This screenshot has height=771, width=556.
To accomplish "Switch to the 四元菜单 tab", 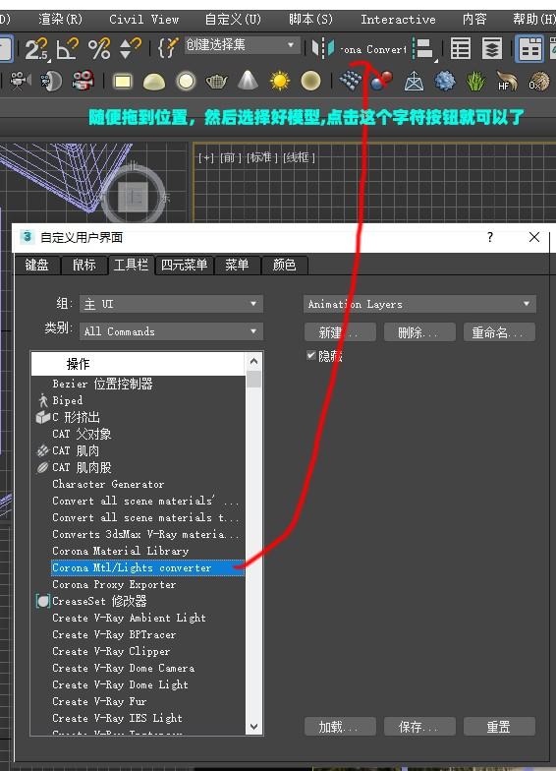I will pos(185,266).
